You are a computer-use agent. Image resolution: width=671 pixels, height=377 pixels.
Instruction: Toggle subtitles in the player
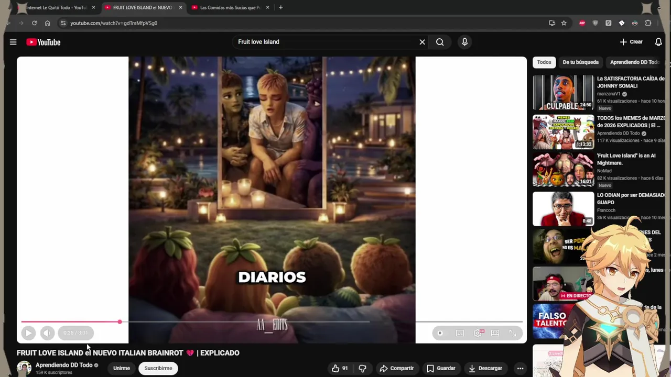point(460,333)
